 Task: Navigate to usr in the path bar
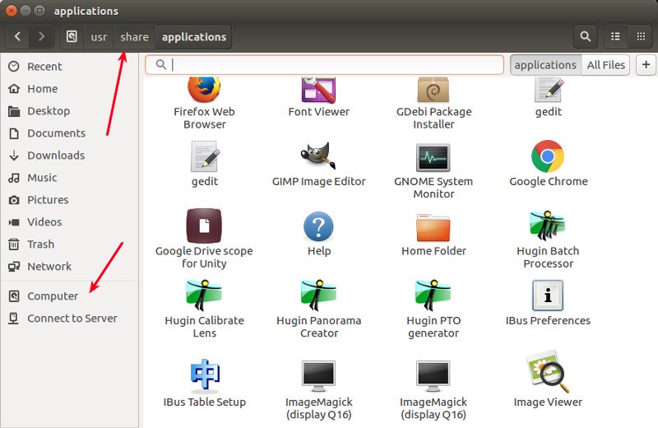tap(99, 36)
